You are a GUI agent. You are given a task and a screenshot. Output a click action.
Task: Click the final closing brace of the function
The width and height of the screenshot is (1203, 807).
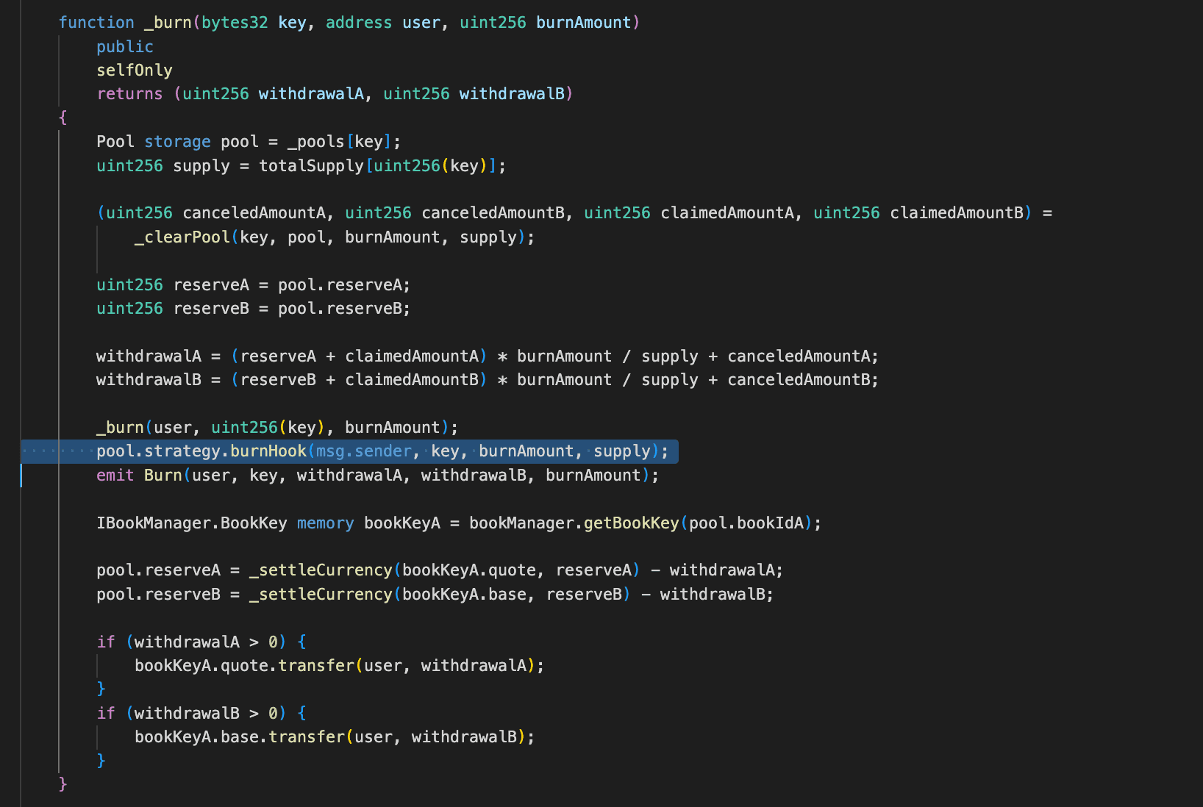tap(63, 784)
